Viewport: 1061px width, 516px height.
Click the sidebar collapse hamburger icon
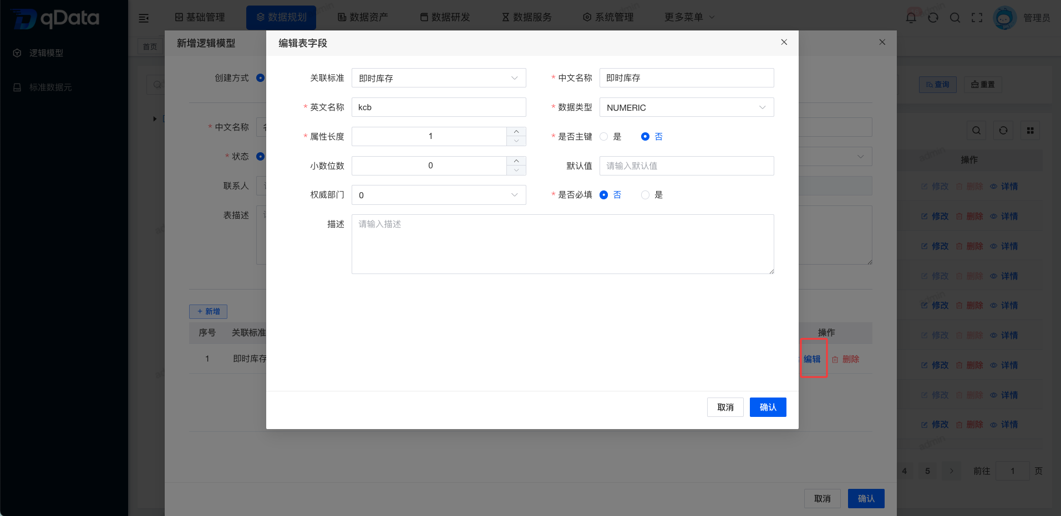[144, 18]
